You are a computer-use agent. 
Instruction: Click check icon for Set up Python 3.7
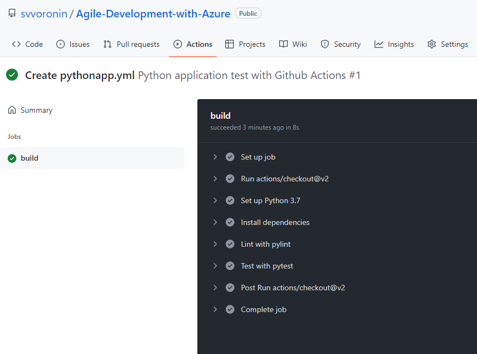230,200
